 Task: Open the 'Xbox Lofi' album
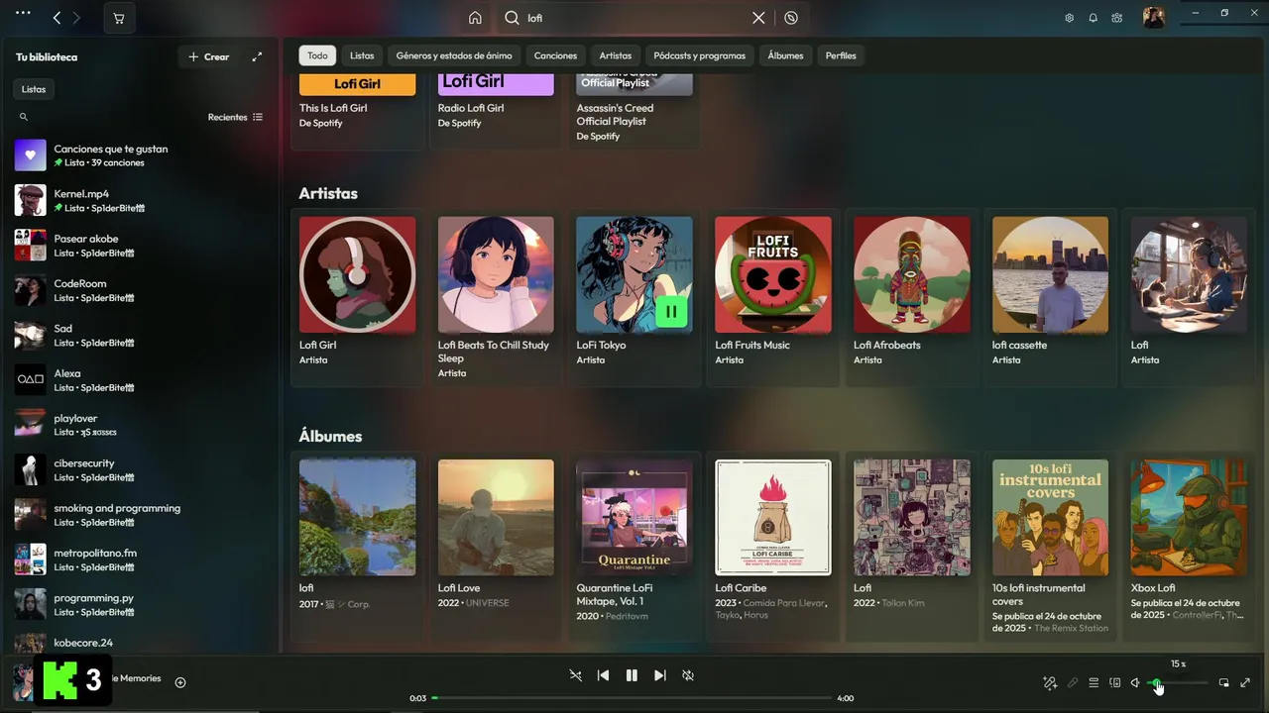pos(1189,546)
